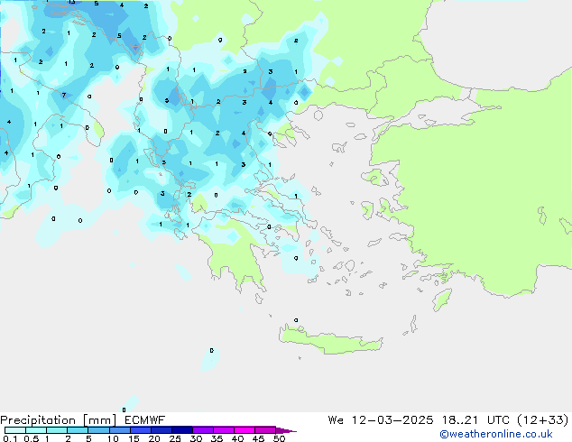The width and height of the screenshot is (572, 442).
Task: Click the 45–50 mm legend color swatch
Action: [265, 430]
